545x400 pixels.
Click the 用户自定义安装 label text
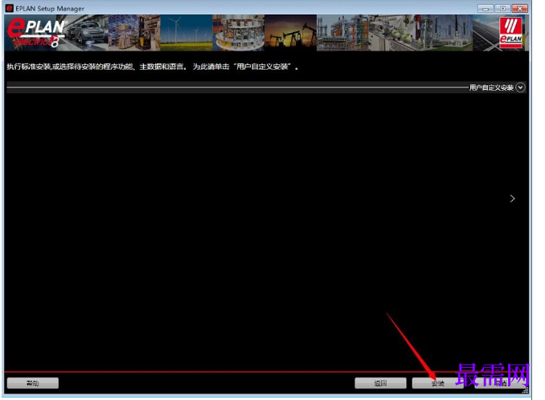click(491, 88)
